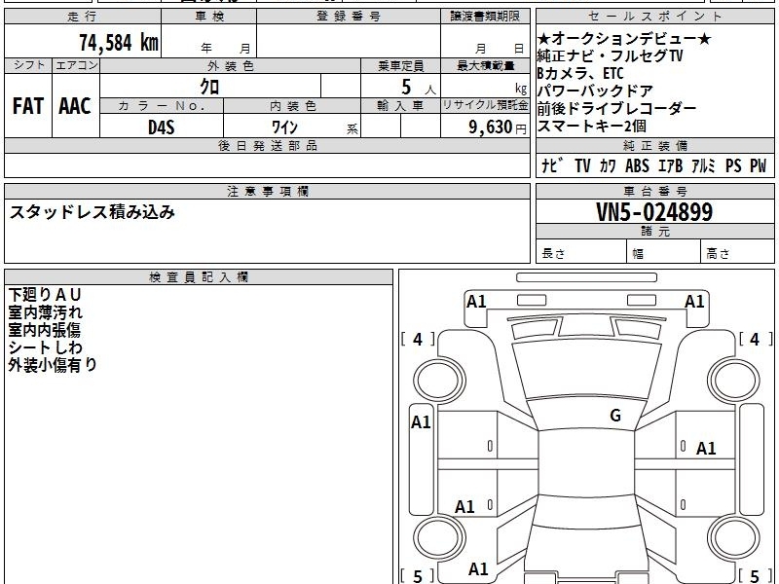
Task: Click the left front tire rating [ 4 ]
Action: pyautogui.click(x=418, y=339)
